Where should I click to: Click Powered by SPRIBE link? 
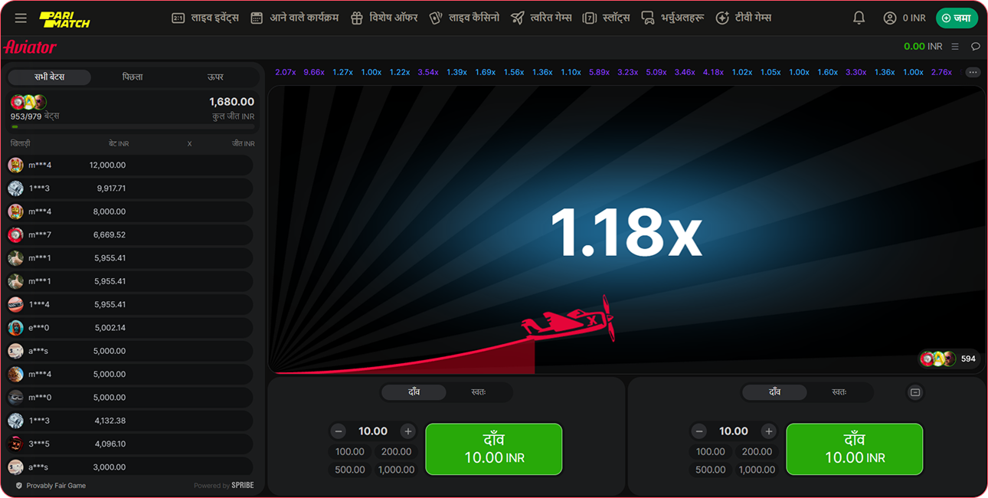coord(224,486)
